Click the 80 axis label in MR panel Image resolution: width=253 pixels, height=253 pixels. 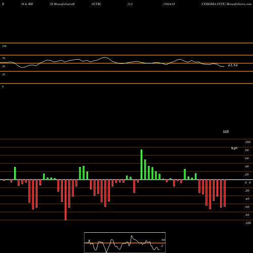(x=247, y=150)
